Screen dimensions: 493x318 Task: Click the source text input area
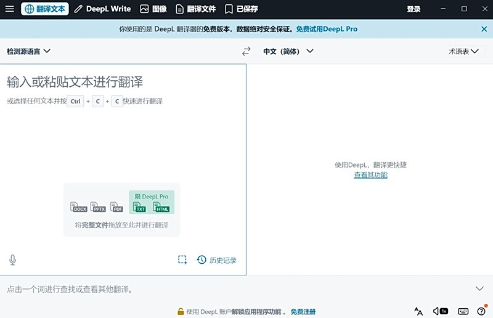tap(123, 169)
